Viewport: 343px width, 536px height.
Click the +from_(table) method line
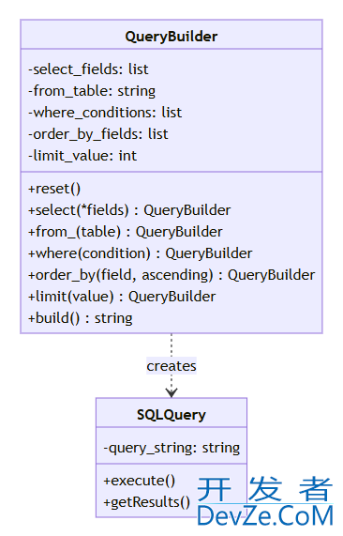pos(126,232)
